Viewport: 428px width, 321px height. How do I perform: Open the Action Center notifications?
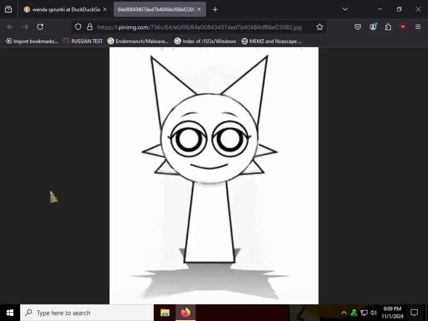(x=414, y=313)
